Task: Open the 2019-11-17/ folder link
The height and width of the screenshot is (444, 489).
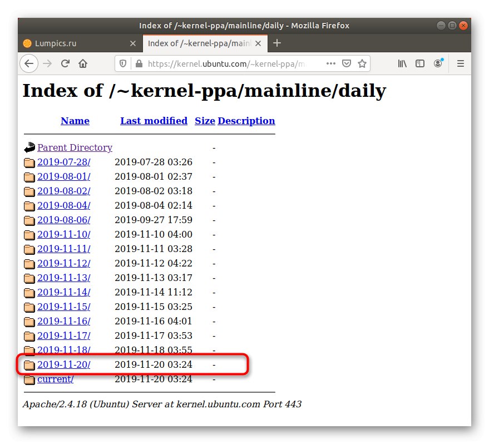Action: pos(63,336)
